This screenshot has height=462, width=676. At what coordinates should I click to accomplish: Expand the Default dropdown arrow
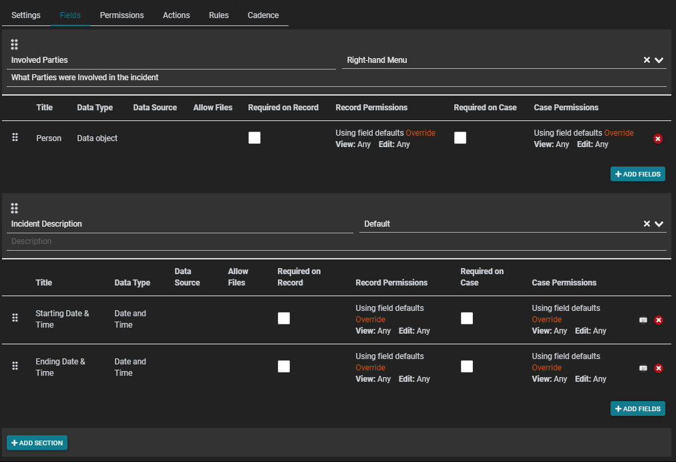point(659,224)
